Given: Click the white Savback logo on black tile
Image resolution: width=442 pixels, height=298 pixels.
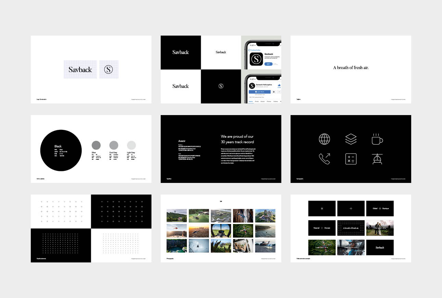Looking at the screenshot, I should (181, 52).
